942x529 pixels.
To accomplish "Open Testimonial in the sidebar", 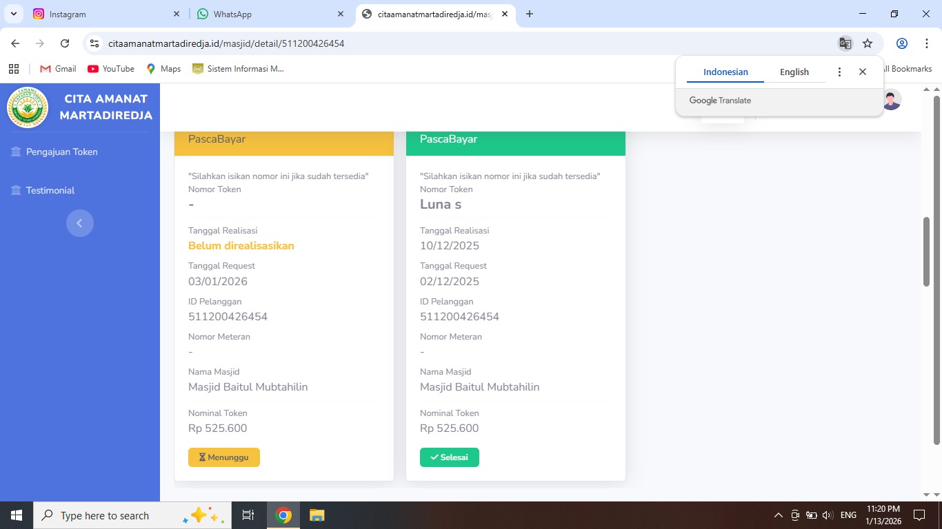I will click(x=50, y=191).
